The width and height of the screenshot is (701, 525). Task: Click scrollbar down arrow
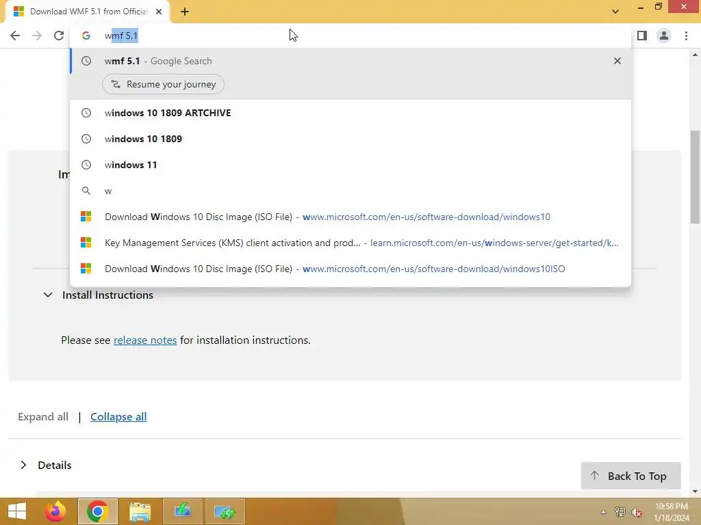tap(695, 492)
